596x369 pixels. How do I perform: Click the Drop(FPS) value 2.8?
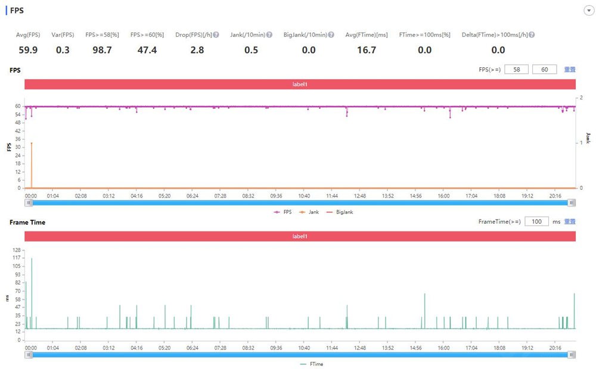pos(197,50)
